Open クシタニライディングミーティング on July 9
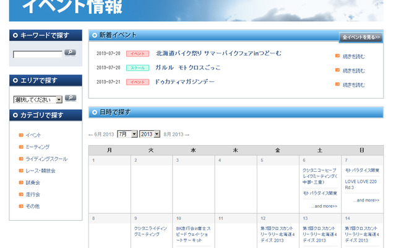The height and width of the screenshot is (248, 396). (150, 231)
